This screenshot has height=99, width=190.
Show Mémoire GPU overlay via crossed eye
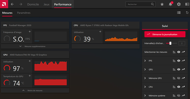point(179,78)
